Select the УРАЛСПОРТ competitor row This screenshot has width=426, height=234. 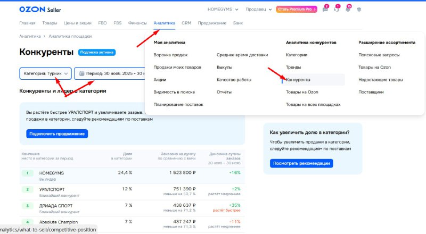click(x=52, y=189)
